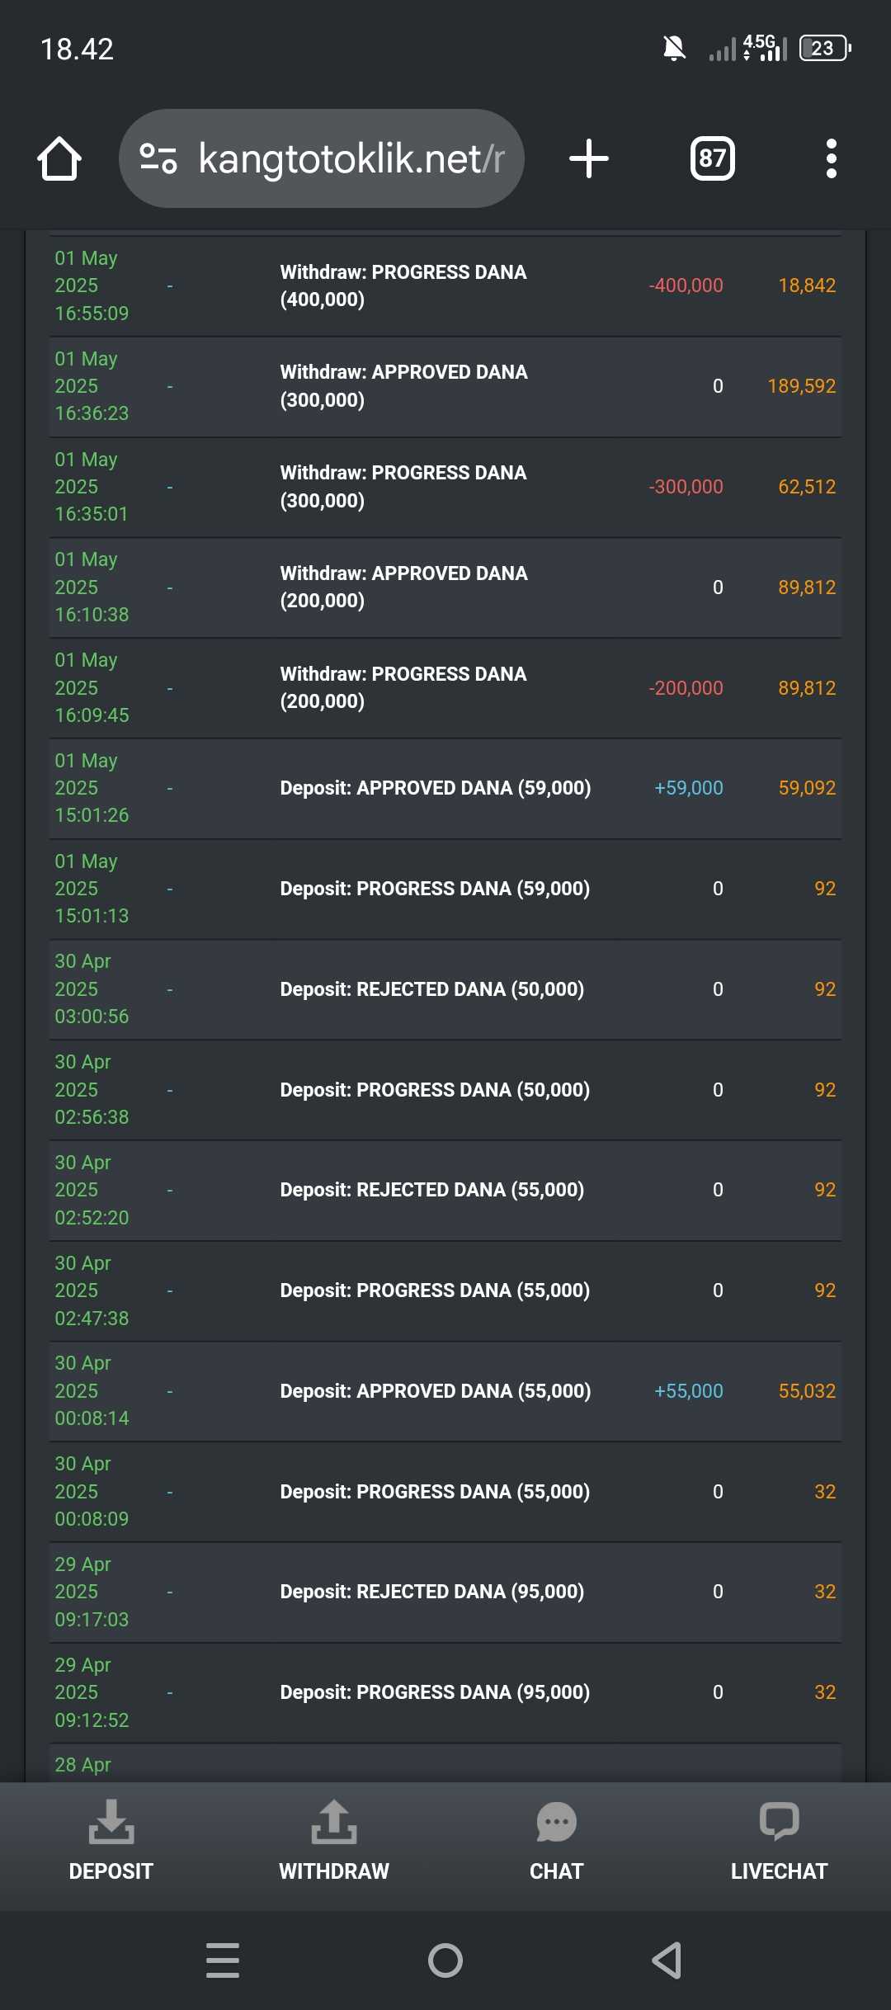Tap Android home circle button
891x2010 pixels.
click(x=445, y=1960)
